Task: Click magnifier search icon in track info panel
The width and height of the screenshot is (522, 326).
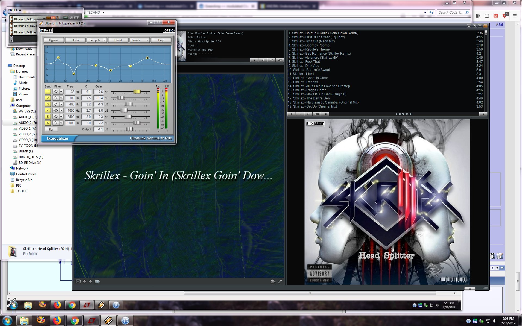Action: pyautogui.click(x=263, y=60)
